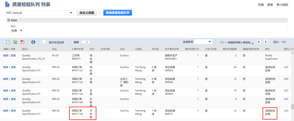The width and height of the screenshot is (294, 121).
Task: Click 编辑 link in the #PO1122 row
Action: pyautogui.click(x=6, y=67)
